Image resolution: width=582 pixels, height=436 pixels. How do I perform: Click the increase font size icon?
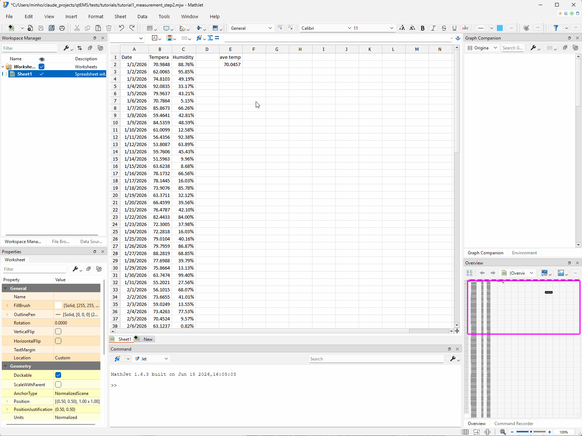tap(402, 28)
